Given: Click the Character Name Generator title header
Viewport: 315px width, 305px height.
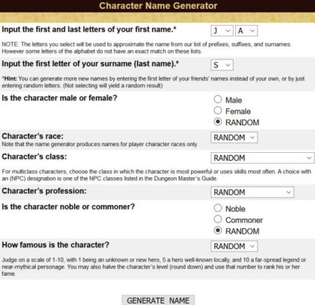Looking at the screenshot, I should coord(158,6).
